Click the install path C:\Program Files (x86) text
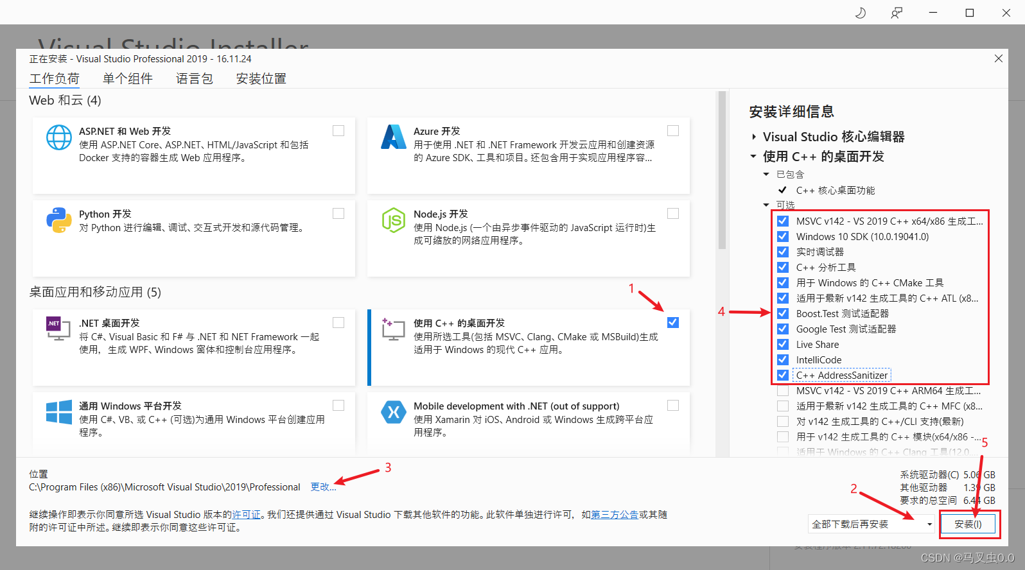This screenshot has height=570, width=1025. pyautogui.click(x=164, y=487)
